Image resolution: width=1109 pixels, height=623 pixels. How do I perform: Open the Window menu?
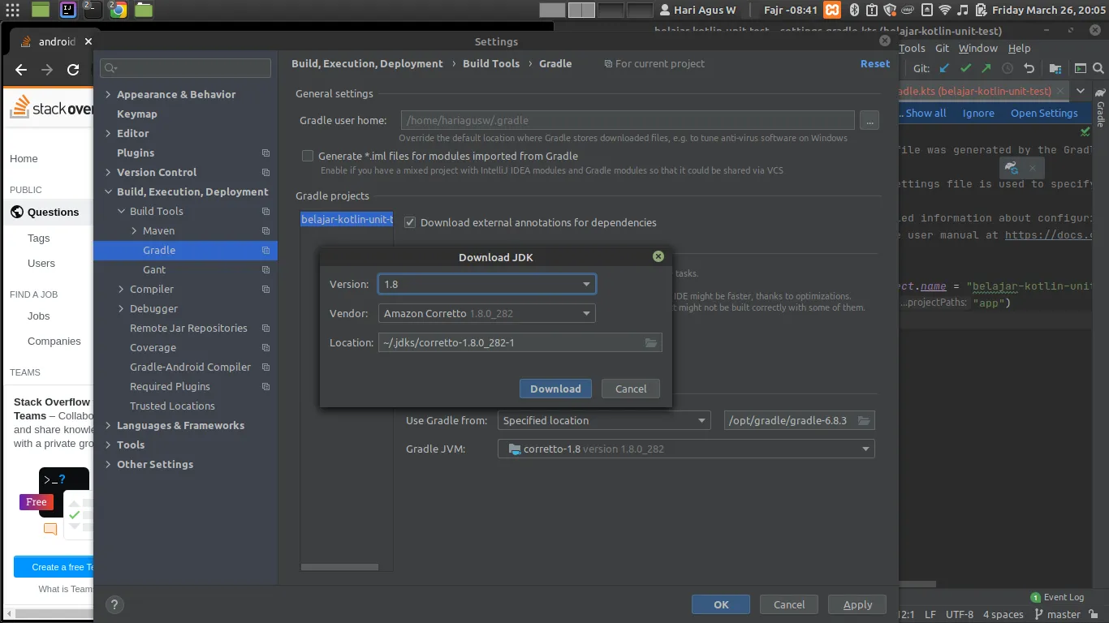click(977, 48)
